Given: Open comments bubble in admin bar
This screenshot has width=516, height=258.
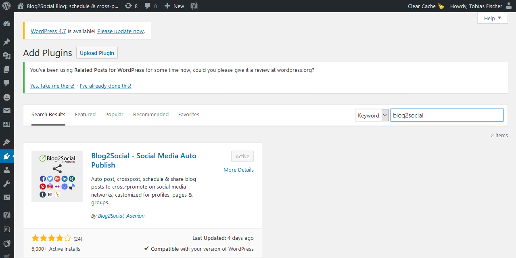Looking at the screenshot, I should coord(151,6).
